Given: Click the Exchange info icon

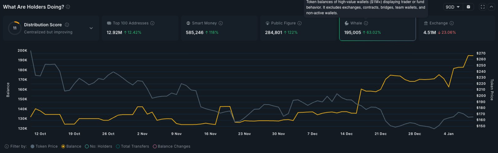Looking at the screenshot, I should [x=452, y=23].
